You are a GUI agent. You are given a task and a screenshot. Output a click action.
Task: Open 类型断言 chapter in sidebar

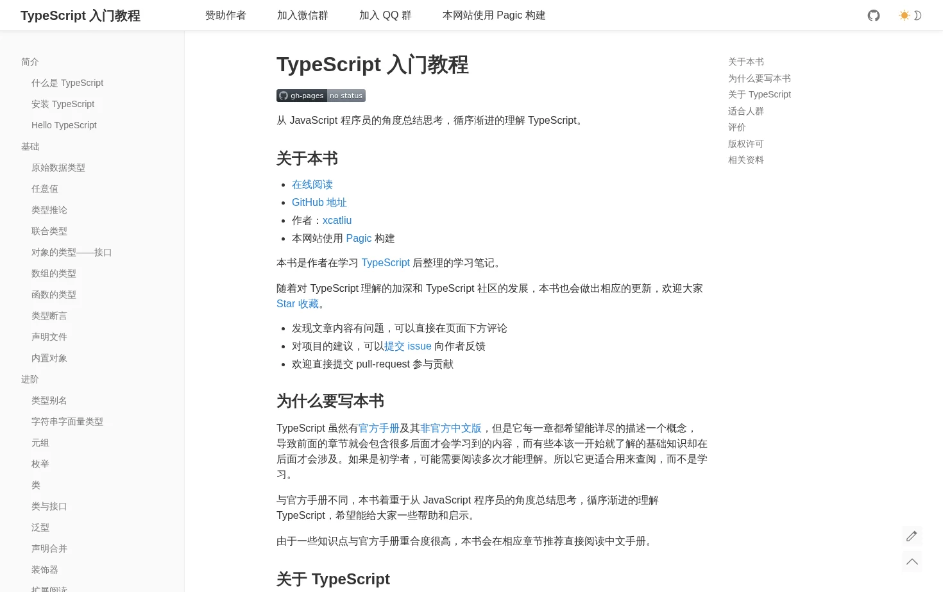pyautogui.click(x=49, y=316)
